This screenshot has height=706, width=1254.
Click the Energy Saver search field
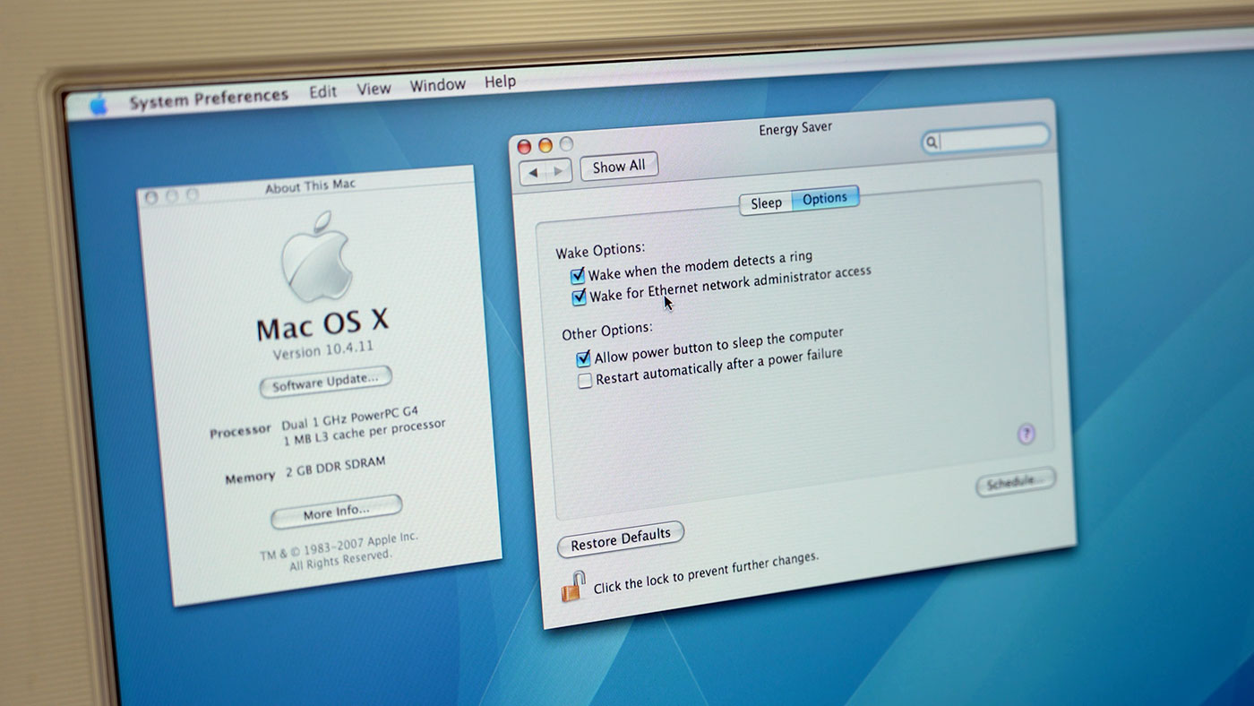(x=985, y=138)
